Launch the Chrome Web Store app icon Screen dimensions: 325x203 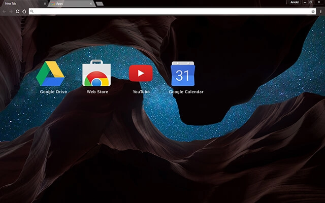coord(96,73)
